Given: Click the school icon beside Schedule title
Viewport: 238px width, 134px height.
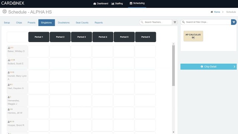Looking at the screenshot, I should [x=4, y=12].
